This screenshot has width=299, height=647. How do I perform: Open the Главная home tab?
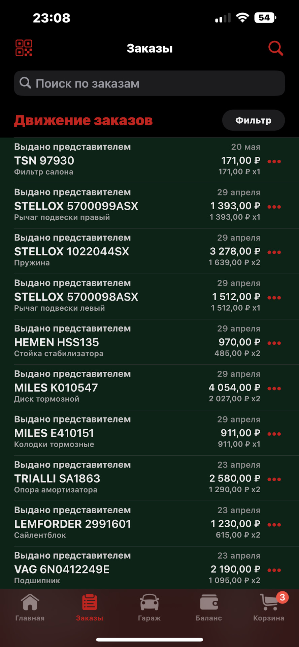pos(30,608)
